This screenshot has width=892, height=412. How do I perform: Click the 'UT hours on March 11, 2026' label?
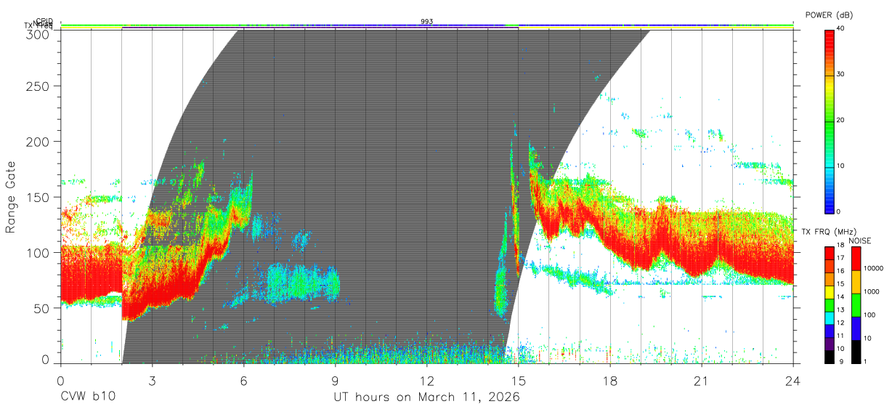pyautogui.click(x=426, y=397)
